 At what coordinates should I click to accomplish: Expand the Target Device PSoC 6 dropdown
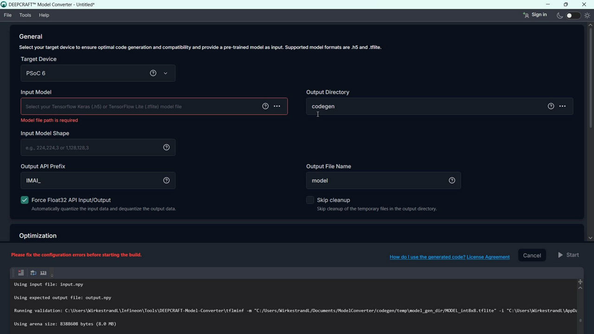(165, 73)
